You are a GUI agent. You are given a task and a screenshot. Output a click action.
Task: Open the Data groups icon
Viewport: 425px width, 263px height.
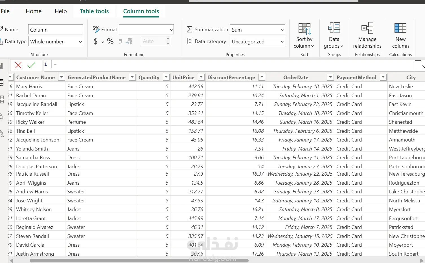[334, 28]
